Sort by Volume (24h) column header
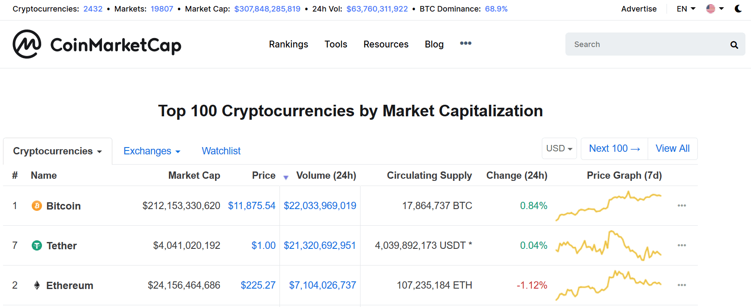The height and width of the screenshot is (307, 751). [326, 175]
